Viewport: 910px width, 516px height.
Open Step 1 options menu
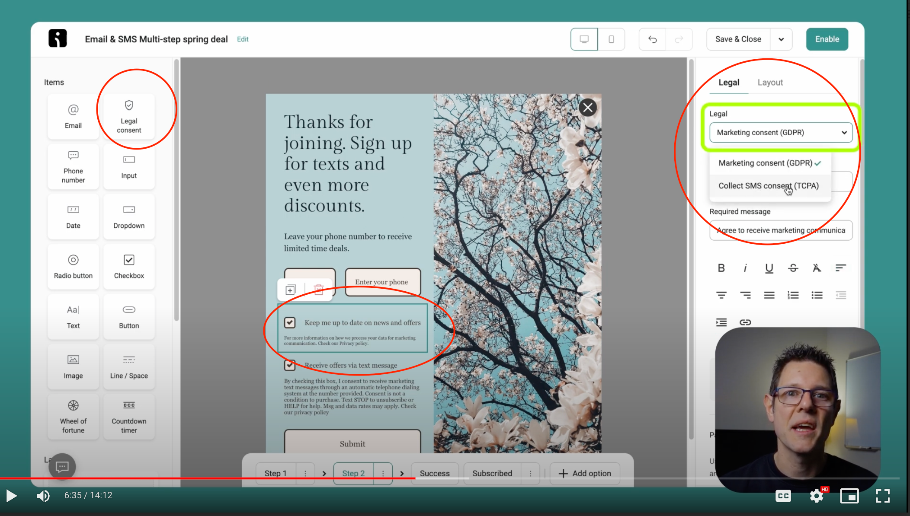305,474
